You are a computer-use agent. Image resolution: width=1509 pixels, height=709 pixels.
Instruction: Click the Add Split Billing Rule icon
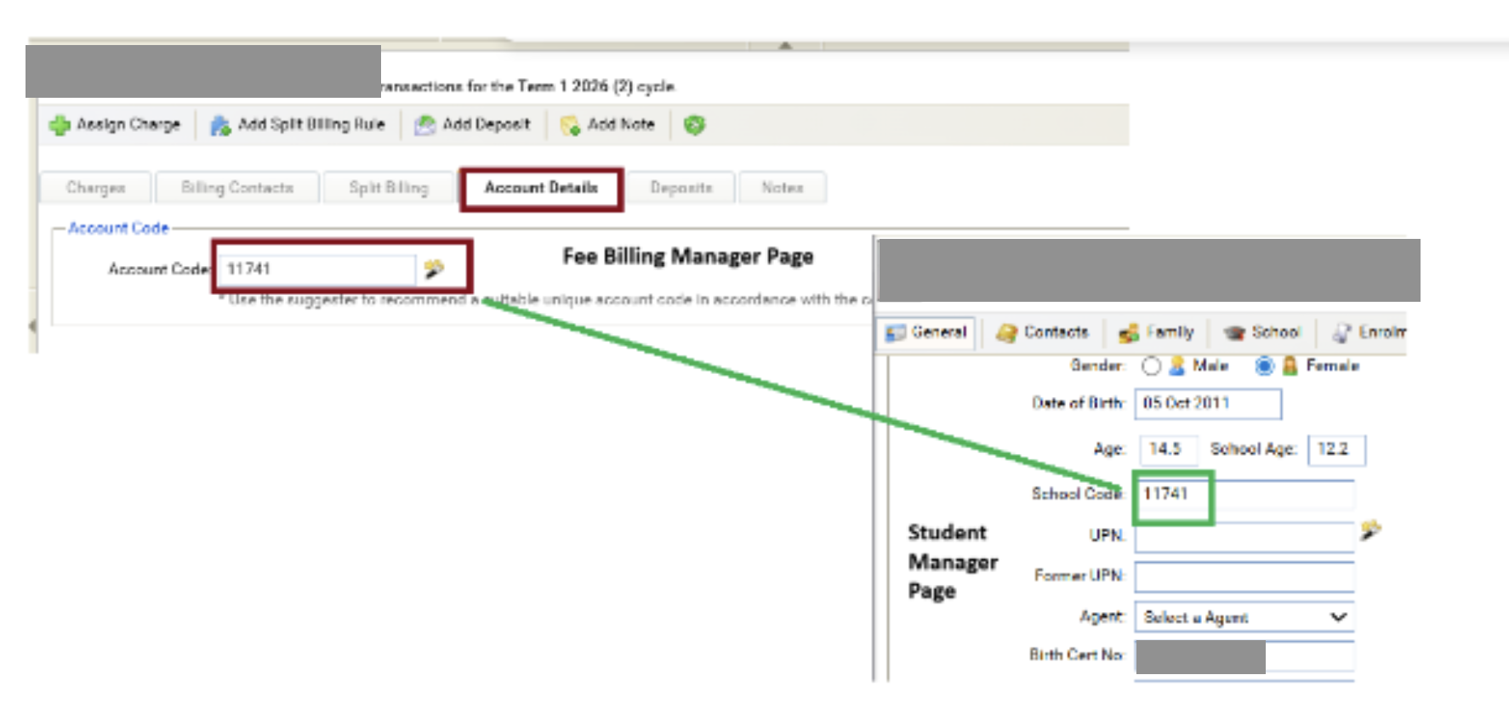220,126
